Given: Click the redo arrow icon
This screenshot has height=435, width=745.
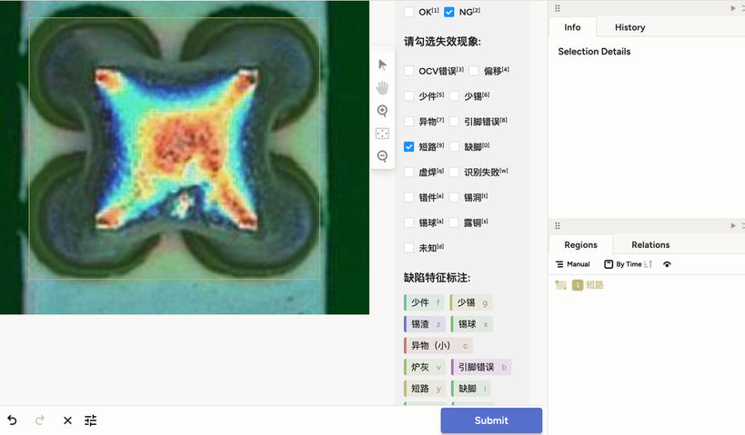Looking at the screenshot, I should pyautogui.click(x=40, y=420).
